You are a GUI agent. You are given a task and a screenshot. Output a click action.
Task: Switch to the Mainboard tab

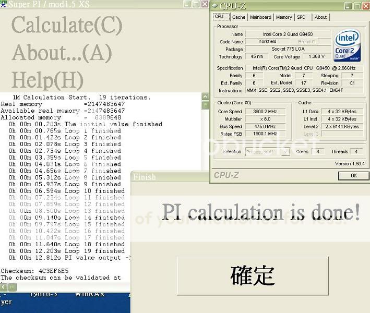click(x=260, y=17)
